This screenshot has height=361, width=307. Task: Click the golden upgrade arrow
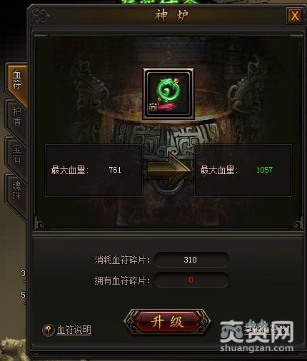169,171
